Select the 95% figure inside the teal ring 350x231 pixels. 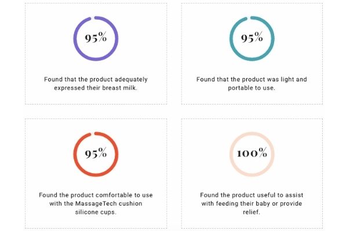(x=251, y=38)
